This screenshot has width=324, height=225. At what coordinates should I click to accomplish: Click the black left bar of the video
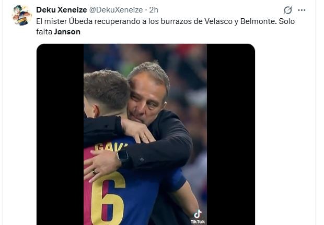click(x=60, y=134)
